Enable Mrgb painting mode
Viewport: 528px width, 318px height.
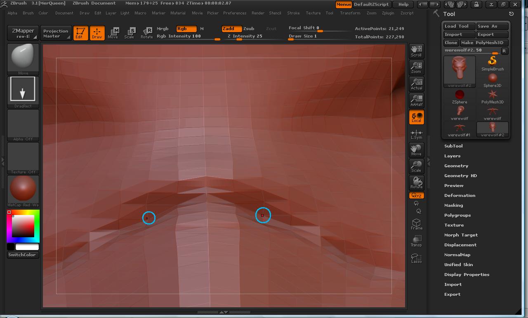point(163,28)
